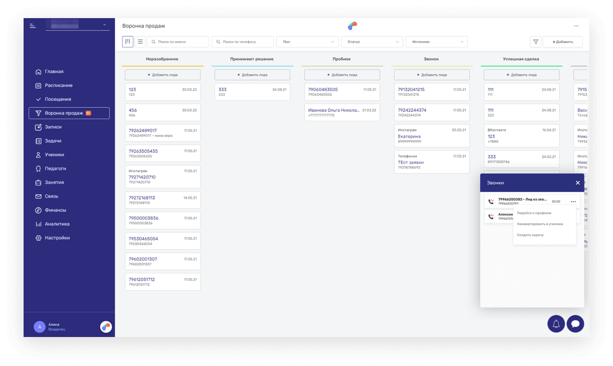Switch to kanban board view
613x366 pixels.
pyautogui.click(x=128, y=42)
